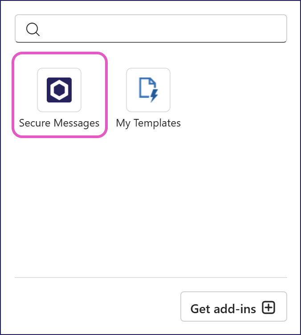Click the Get add-ins button

[233, 307]
